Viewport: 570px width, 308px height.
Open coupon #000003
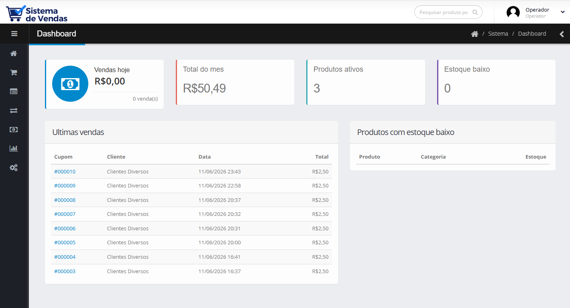point(65,271)
